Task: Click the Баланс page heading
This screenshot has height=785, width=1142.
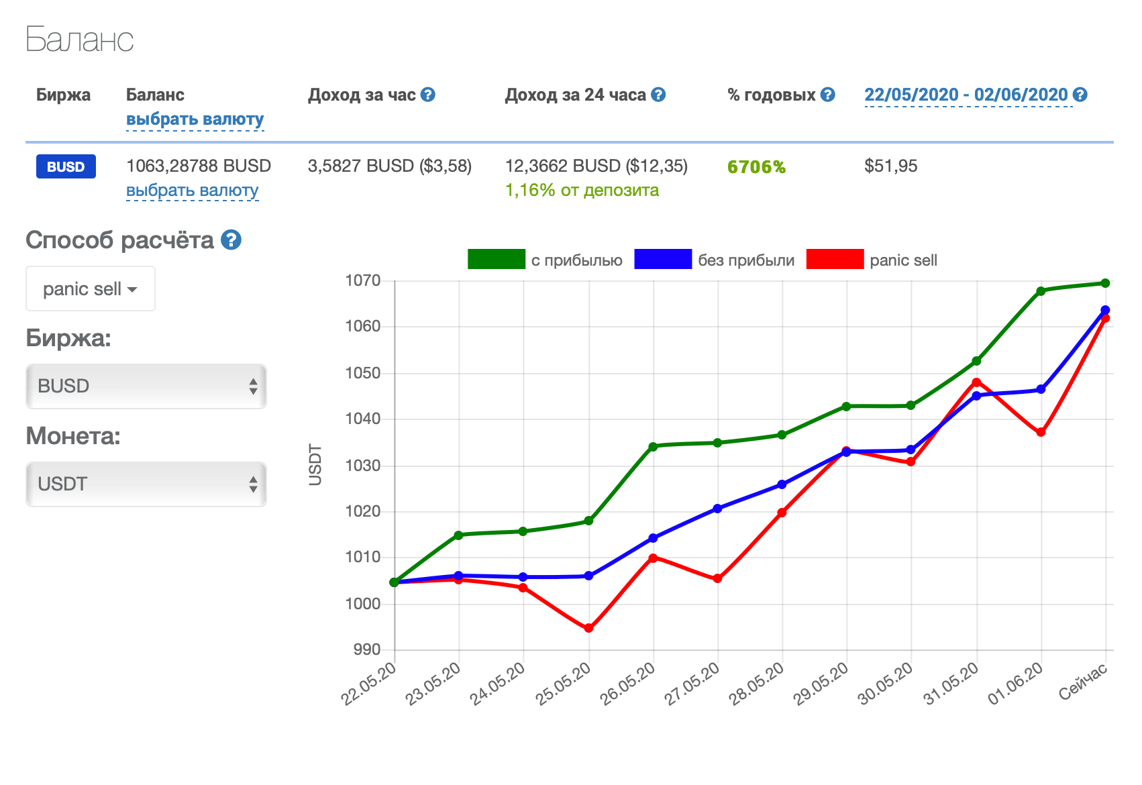Action: click(x=80, y=39)
